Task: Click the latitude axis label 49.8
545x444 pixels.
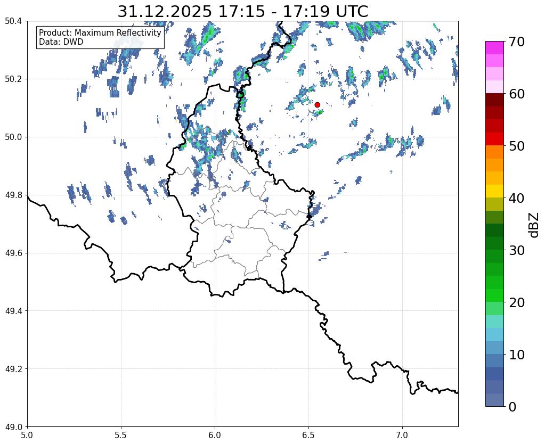Action: click(13, 195)
